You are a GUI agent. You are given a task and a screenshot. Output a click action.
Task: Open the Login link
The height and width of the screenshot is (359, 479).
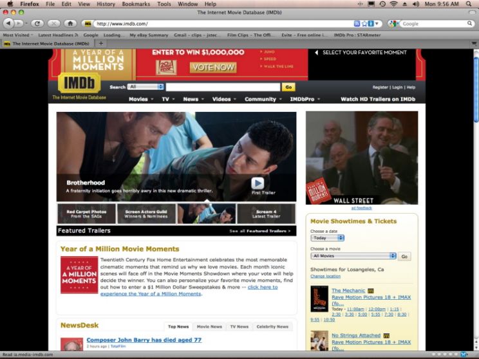point(397,87)
